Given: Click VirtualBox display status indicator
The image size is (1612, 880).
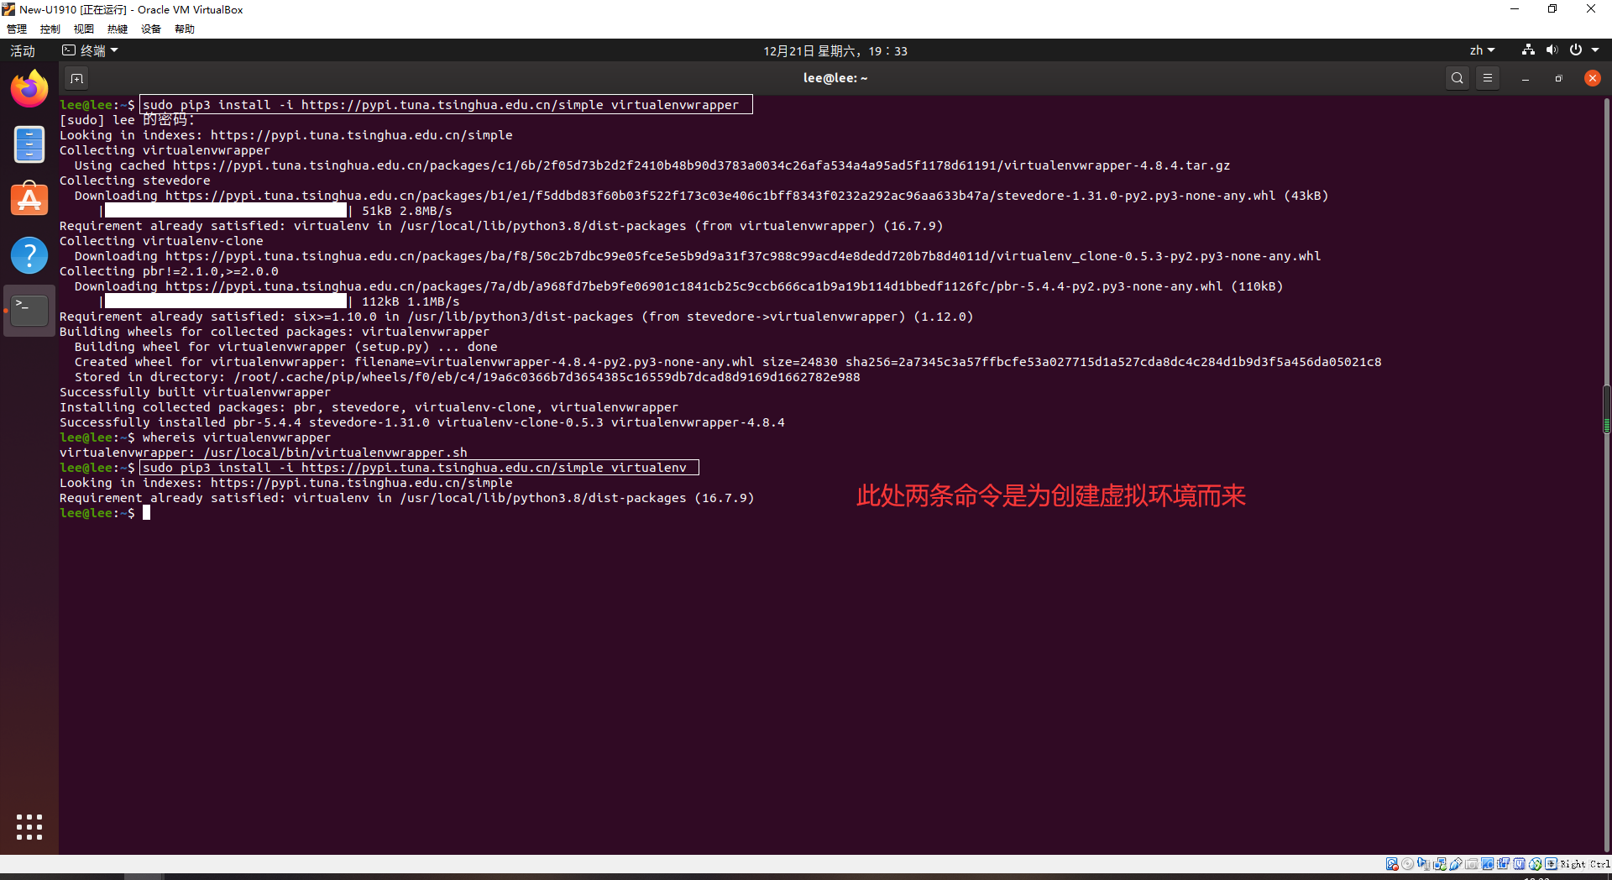Looking at the screenshot, I should 1487,864.
